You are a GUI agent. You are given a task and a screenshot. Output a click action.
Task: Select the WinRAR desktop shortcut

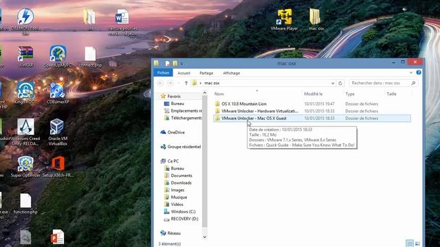(25, 57)
